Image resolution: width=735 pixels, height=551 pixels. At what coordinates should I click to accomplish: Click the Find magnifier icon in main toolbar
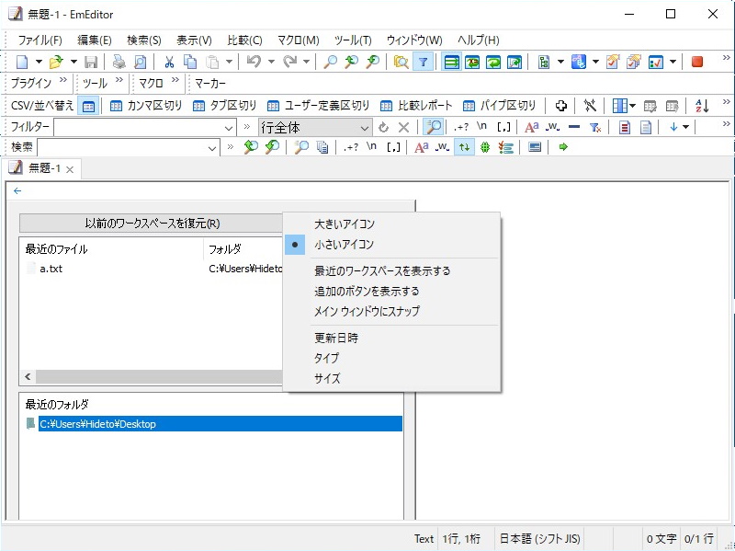click(331, 62)
